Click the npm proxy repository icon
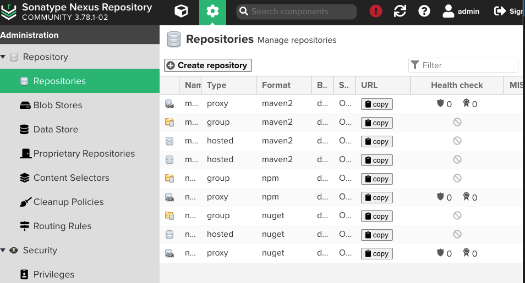The width and height of the screenshot is (525, 283). (x=169, y=197)
